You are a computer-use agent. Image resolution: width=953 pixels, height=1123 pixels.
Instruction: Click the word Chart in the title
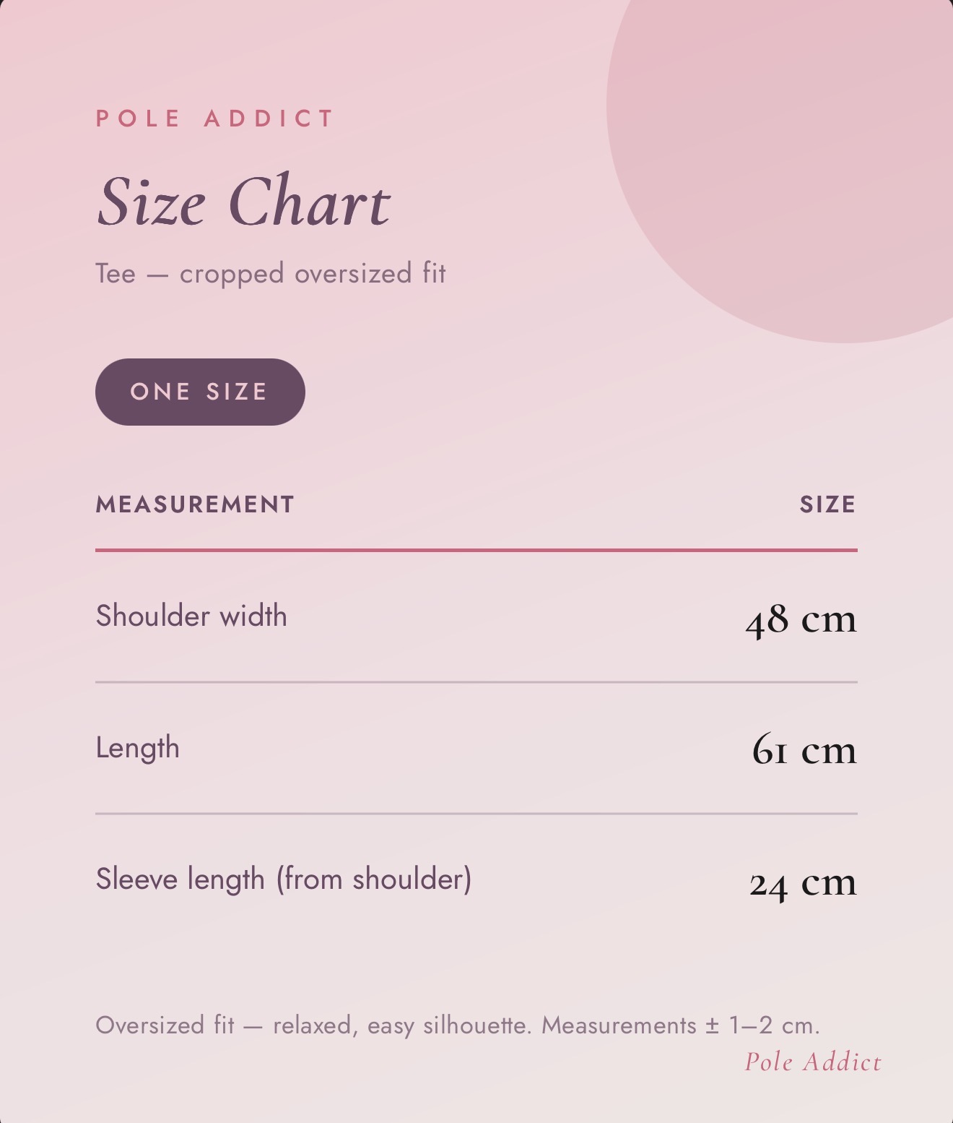click(310, 202)
